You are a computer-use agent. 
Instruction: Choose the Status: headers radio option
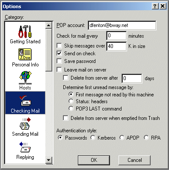71,101
